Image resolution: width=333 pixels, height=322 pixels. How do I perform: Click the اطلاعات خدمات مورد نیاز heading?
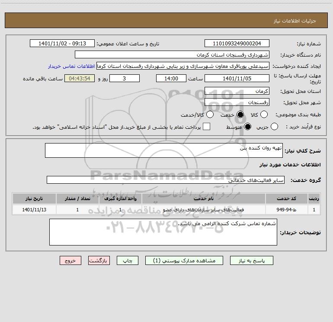click(290, 165)
